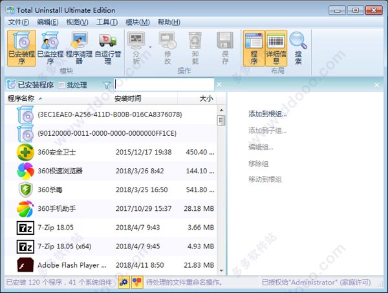This screenshot has width=388, height=293.
Task: Click the 360极速浏览器 program icon
Action: pos(25,171)
